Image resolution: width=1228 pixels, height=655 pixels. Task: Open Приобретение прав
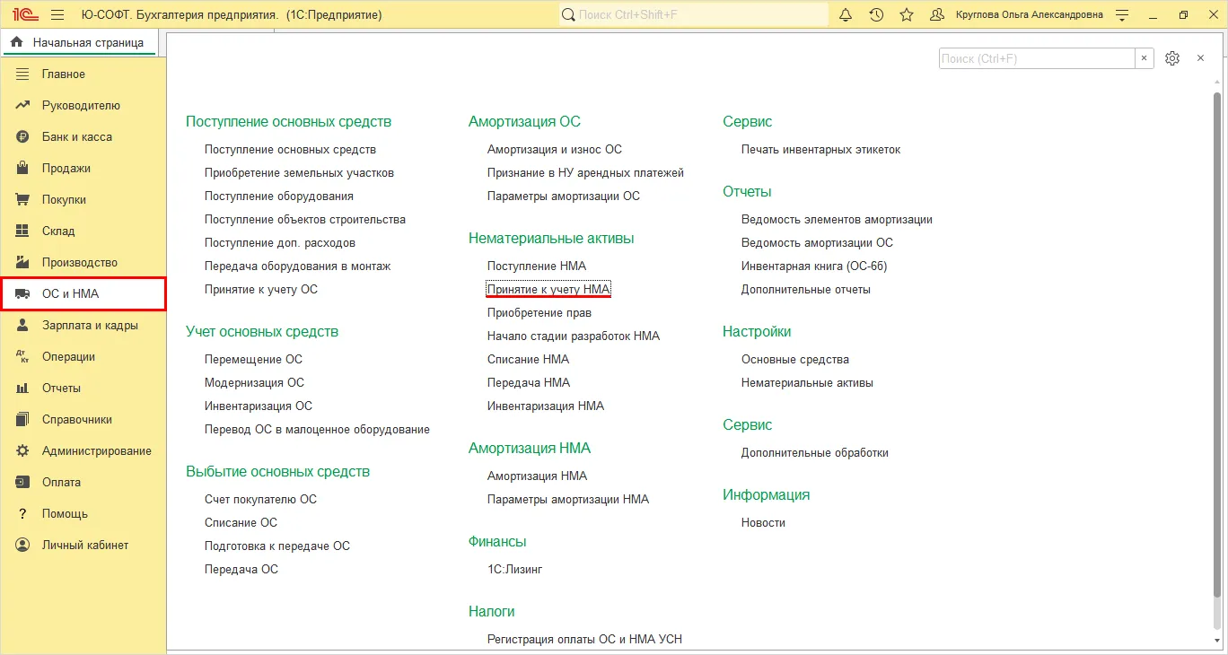coord(539,313)
